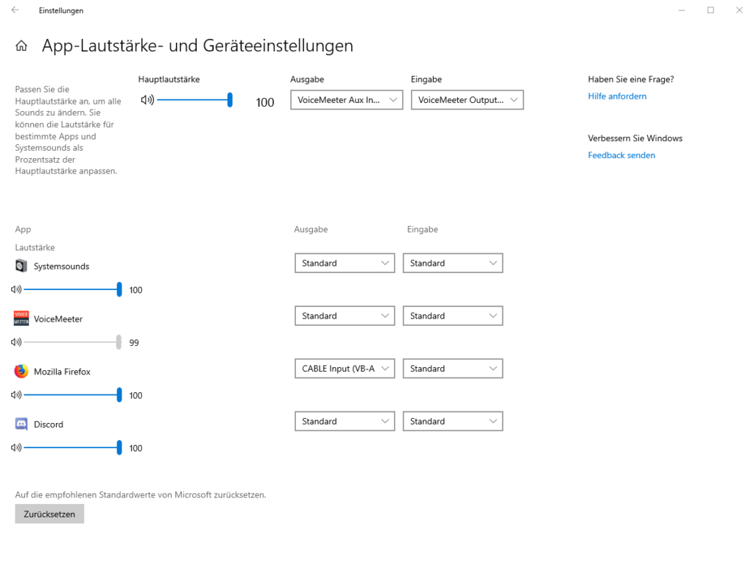Image resolution: width=754 pixels, height=585 pixels.
Task: Click the Discord app icon
Action: click(21, 424)
